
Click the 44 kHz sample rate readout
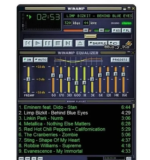86,23
